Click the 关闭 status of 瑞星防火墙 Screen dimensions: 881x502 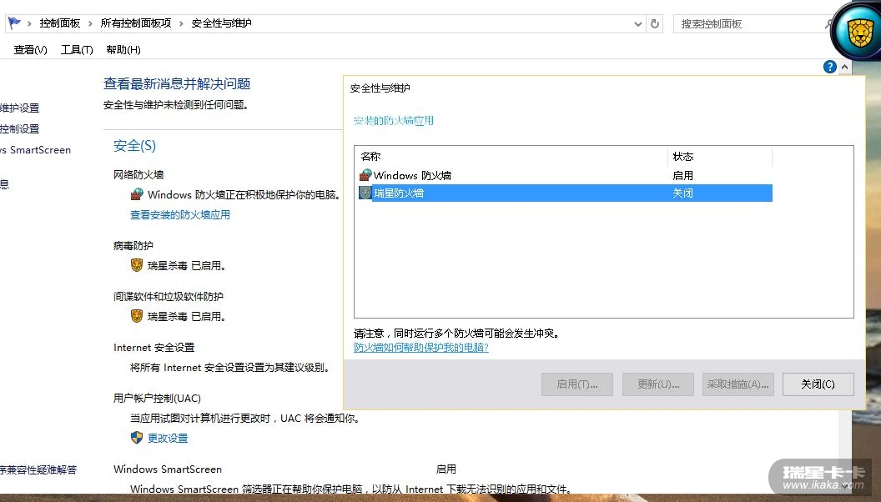(682, 193)
